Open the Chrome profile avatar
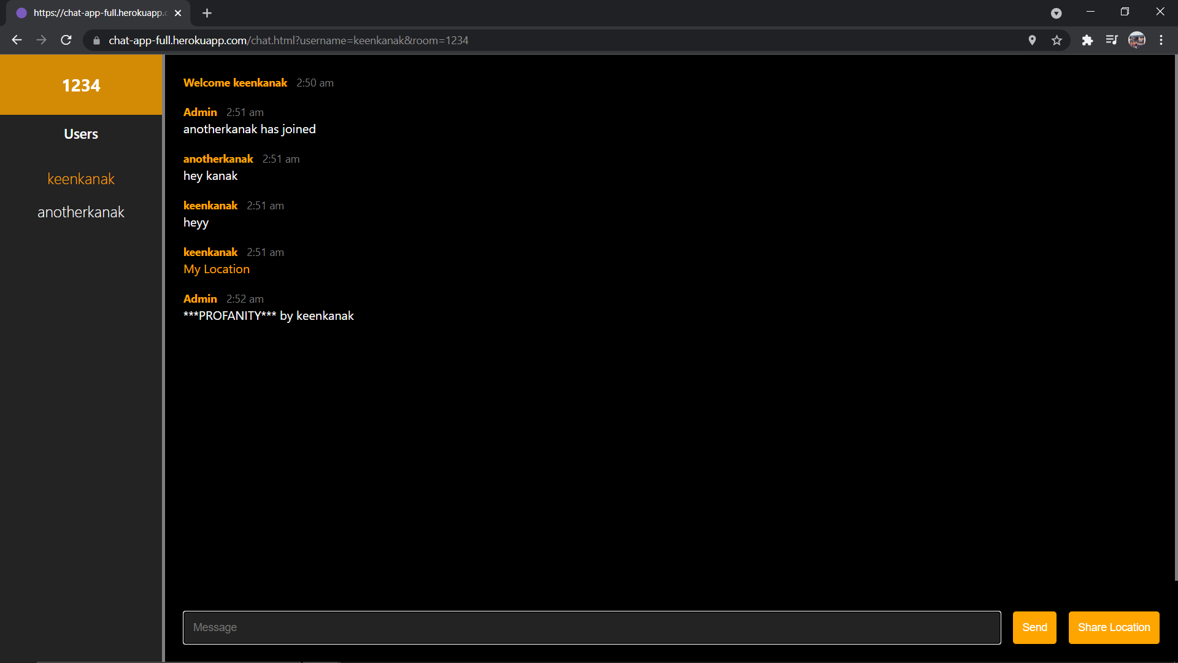Viewport: 1178px width, 663px height. [x=1136, y=40]
